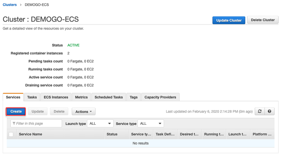Click the No results table row
The image size is (281, 155).
point(140,143)
